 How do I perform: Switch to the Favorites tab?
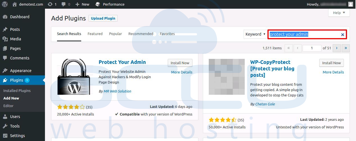[167, 34]
